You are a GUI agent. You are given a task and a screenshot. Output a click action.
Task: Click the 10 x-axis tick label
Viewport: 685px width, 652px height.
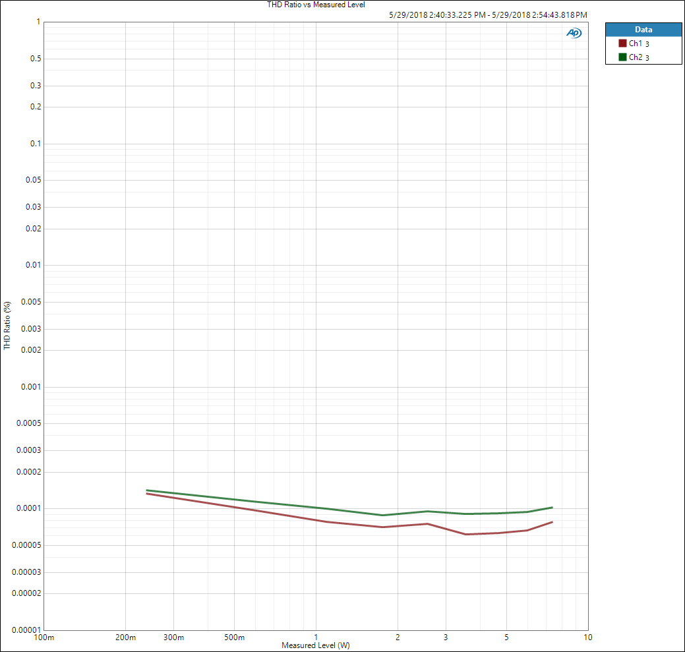tap(588, 637)
